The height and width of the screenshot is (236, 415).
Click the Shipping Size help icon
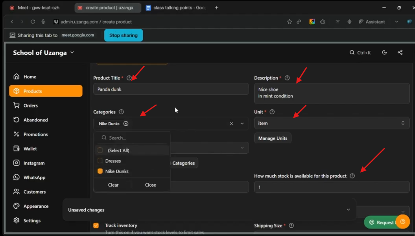tap(291, 225)
